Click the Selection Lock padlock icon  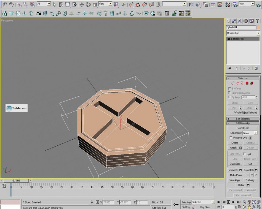point(92,202)
